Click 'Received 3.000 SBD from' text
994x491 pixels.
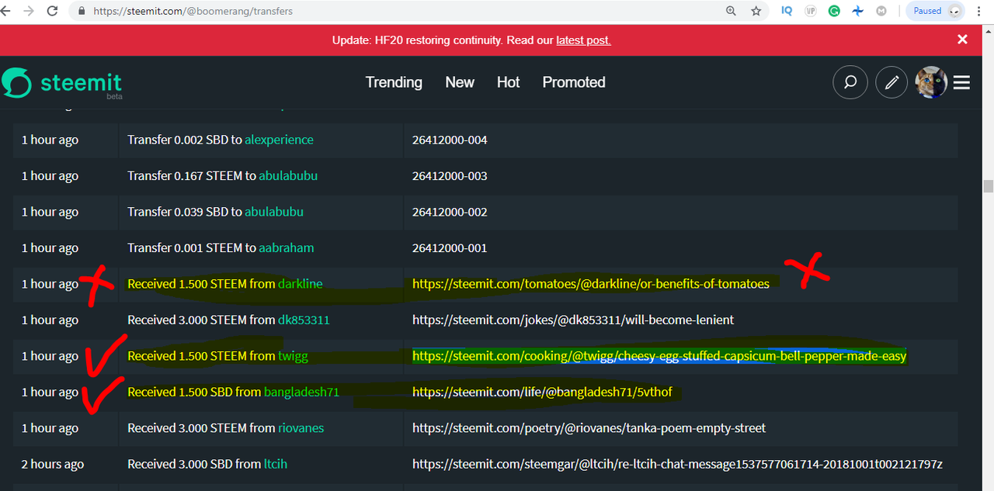click(194, 464)
